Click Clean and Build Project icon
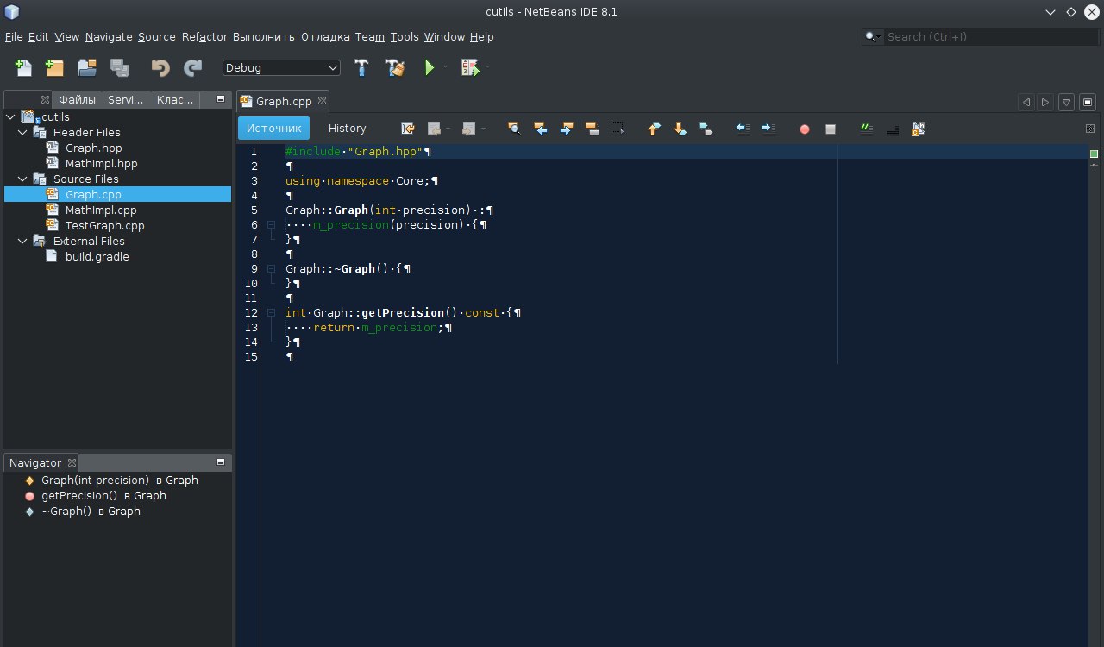Image resolution: width=1104 pixels, height=647 pixels. click(394, 68)
